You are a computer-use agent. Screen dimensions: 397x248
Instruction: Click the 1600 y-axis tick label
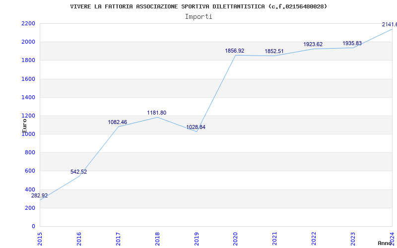pos(28,79)
